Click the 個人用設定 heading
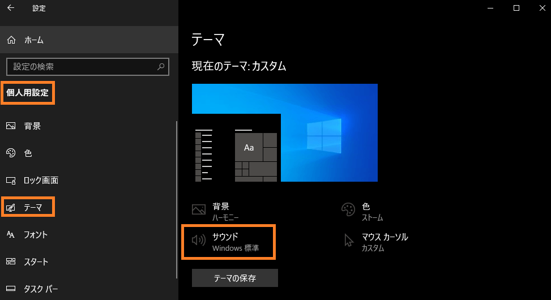Viewport: 551px width, 300px height. 27,93
